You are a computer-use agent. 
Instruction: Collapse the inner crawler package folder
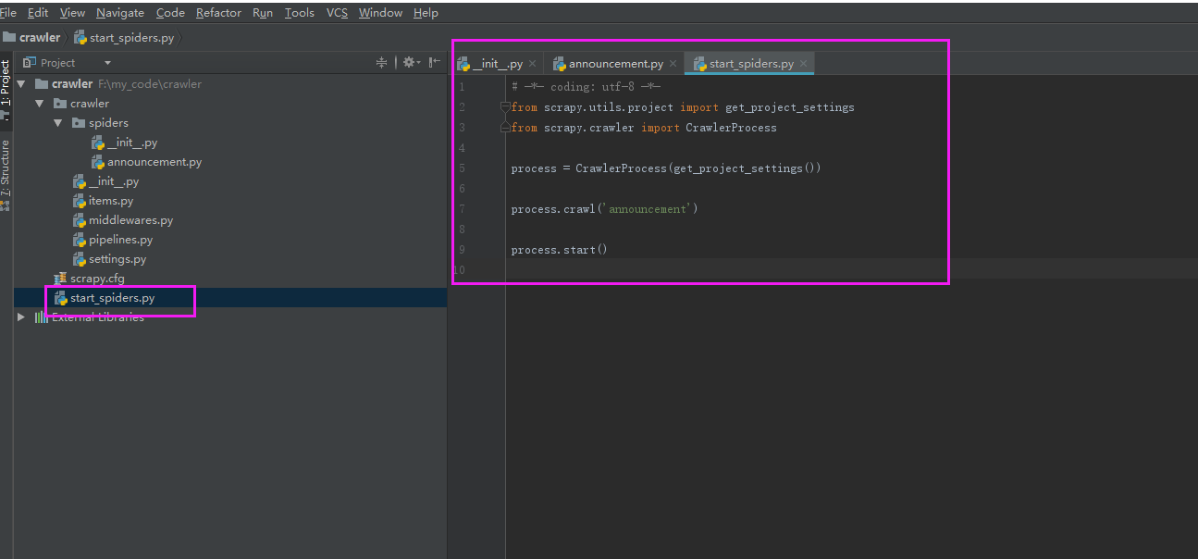pos(40,104)
